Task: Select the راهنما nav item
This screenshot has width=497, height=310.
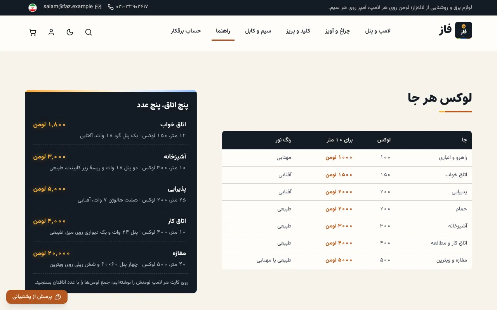Action: point(223,31)
